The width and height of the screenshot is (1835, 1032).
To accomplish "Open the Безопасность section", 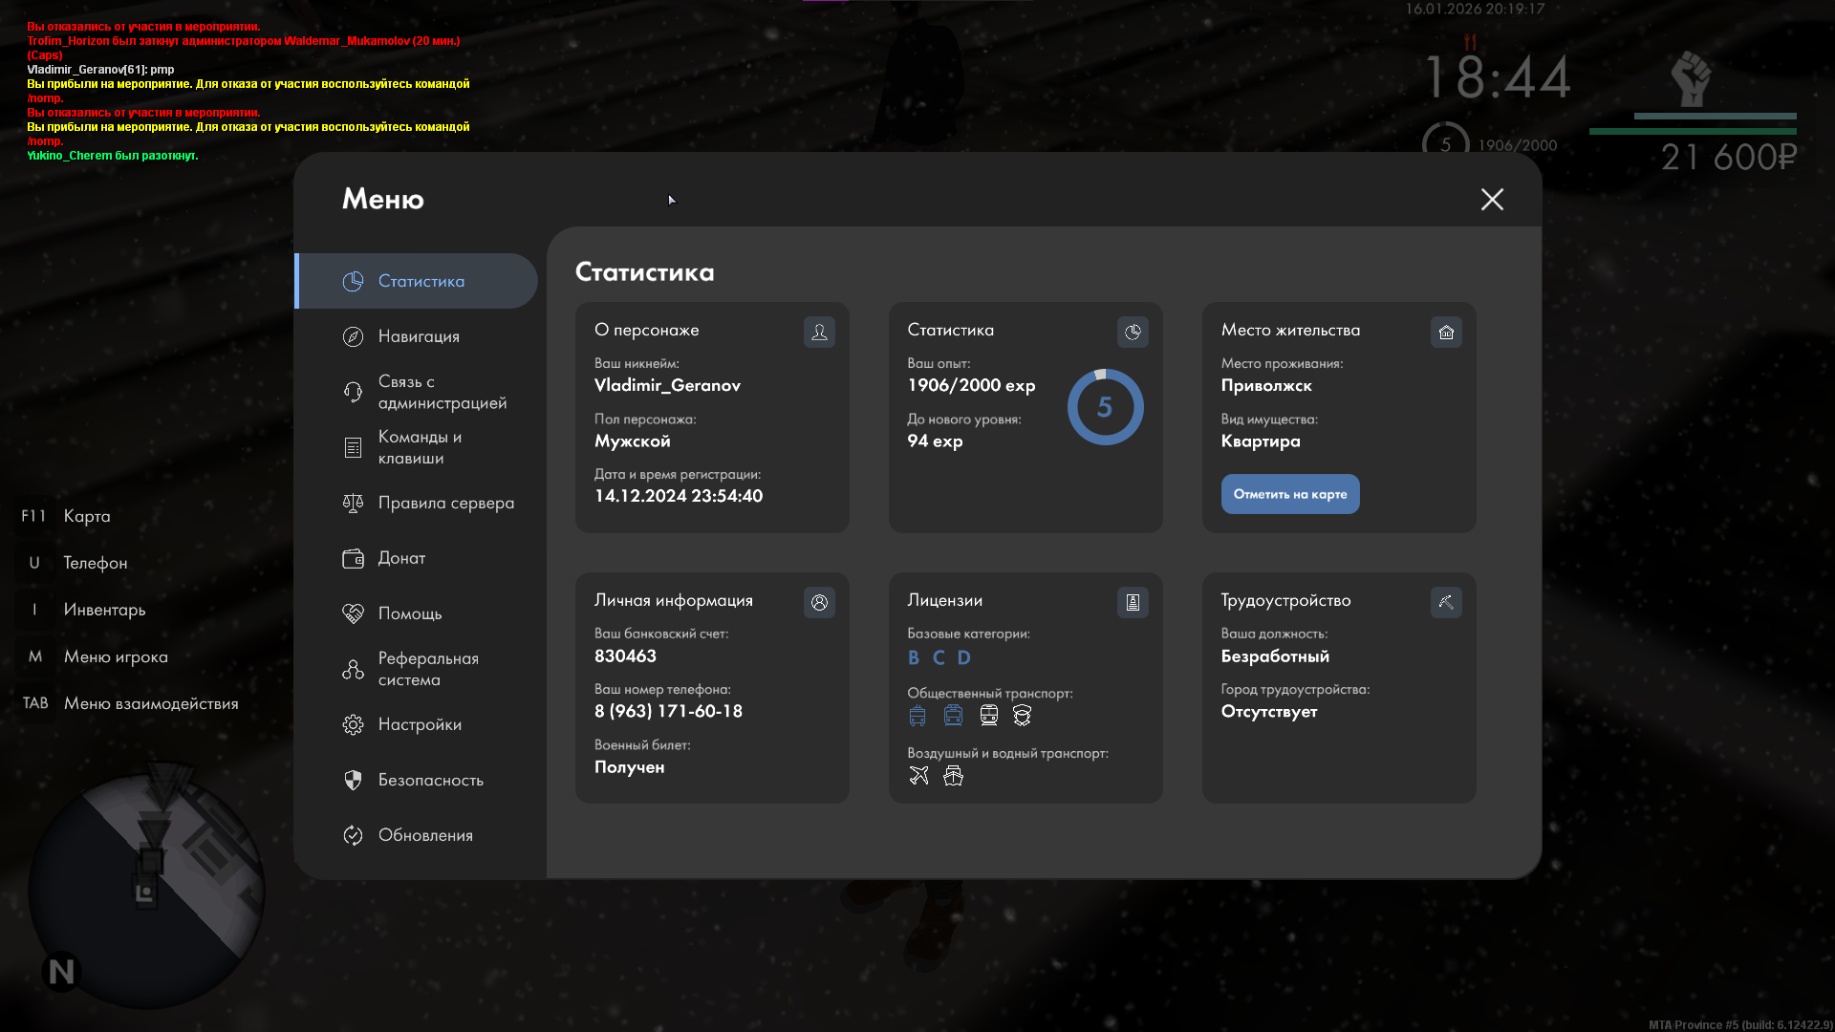I will 429,780.
